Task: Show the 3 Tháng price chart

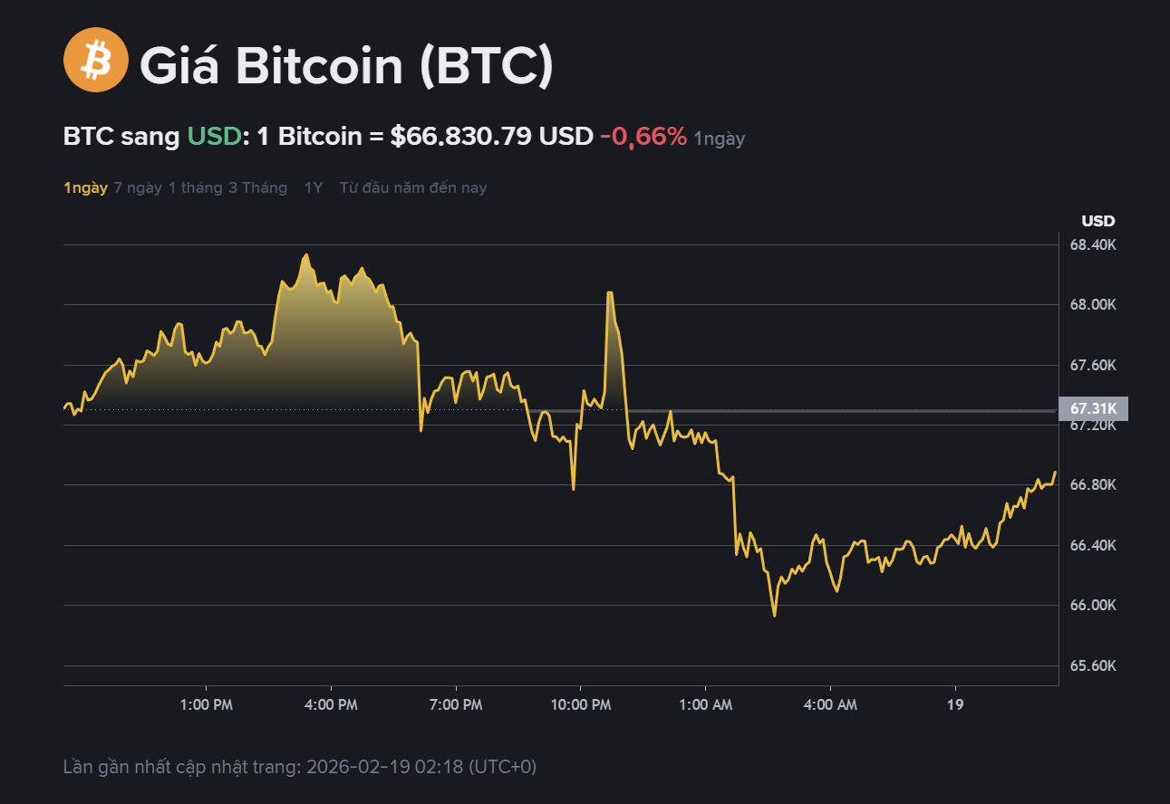Action: (257, 188)
